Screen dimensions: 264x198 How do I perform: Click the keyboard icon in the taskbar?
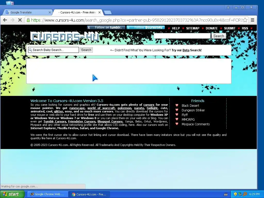pyautogui.click(x=226, y=194)
